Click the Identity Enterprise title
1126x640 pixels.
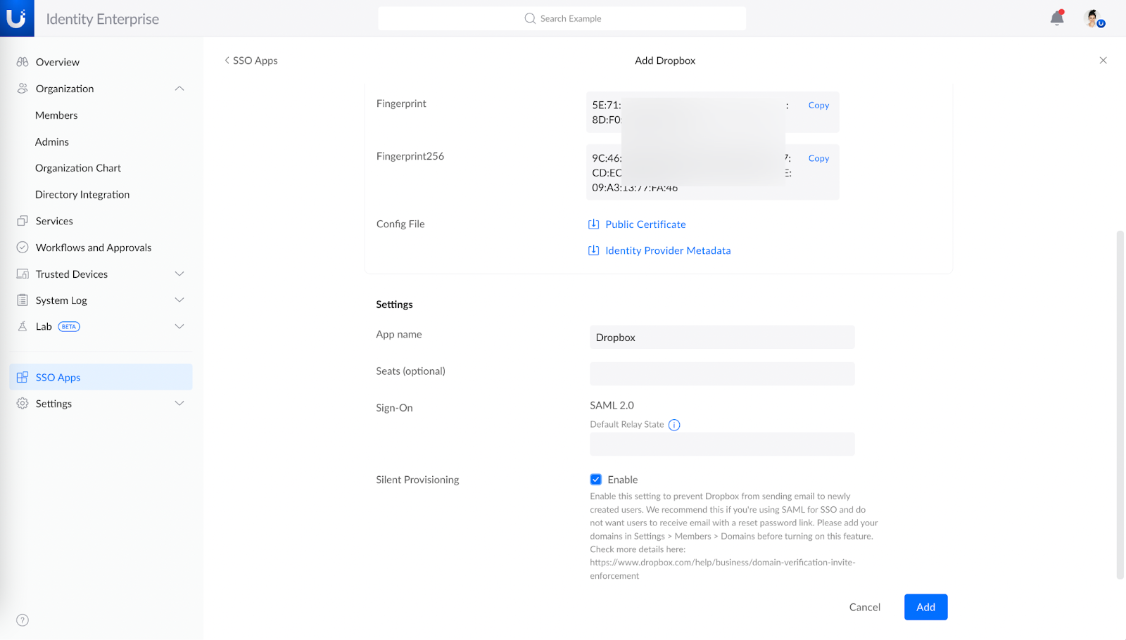(103, 19)
